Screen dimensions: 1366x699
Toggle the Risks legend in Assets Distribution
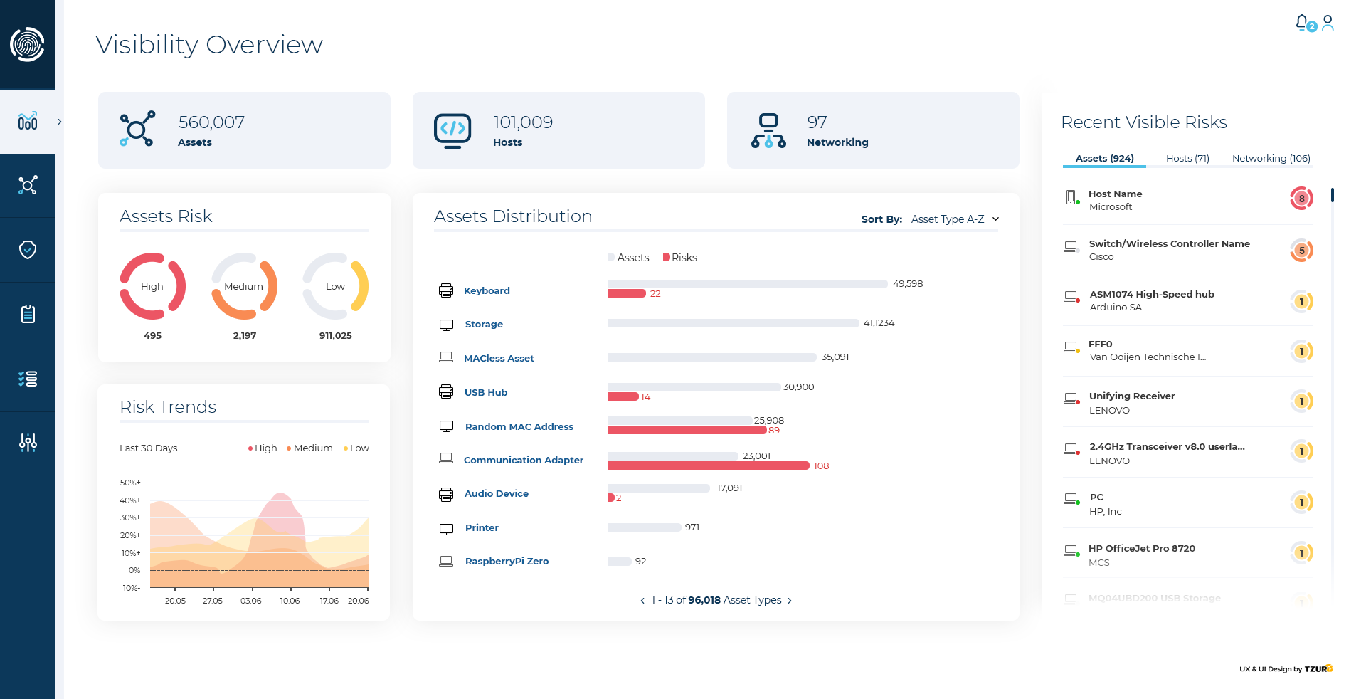pos(680,258)
